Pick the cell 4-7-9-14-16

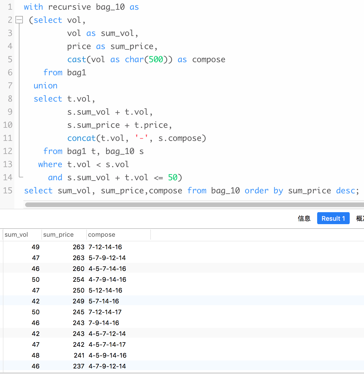pos(107,279)
